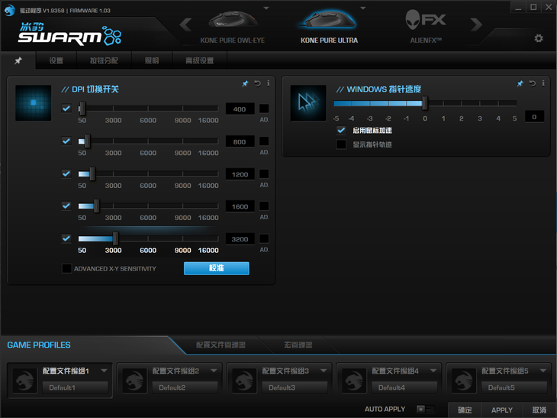This screenshot has height=418, width=557.
Task: Toggle AD box for 3200 DPI row
Action: click(x=264, y=238)
